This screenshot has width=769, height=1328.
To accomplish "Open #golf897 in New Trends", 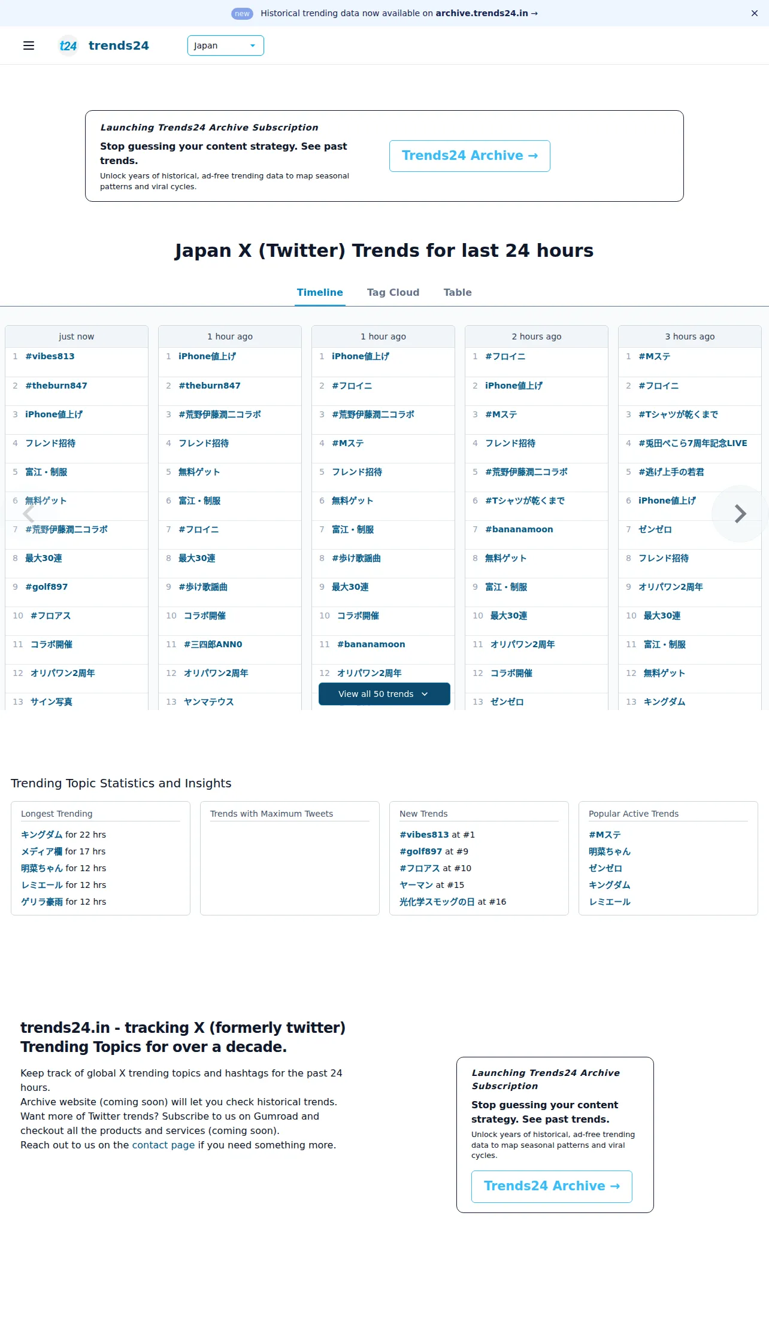I will pyautogui.click(x=420, y=851).
